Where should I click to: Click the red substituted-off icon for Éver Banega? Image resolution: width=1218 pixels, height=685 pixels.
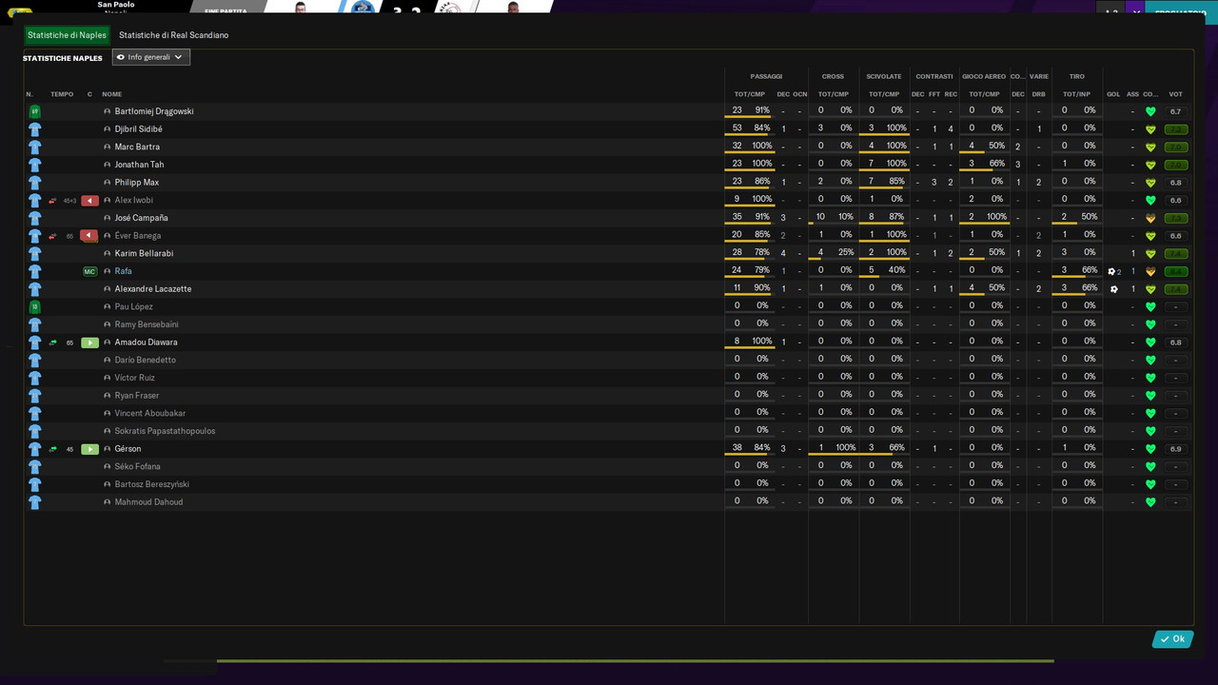click(89, 236)
